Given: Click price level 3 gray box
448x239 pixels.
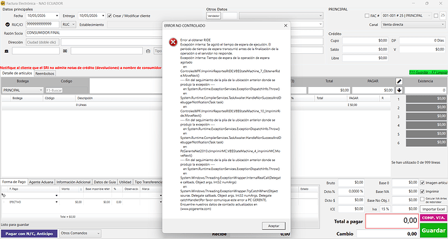Looking at the screenshot, I should click(426, 116).
